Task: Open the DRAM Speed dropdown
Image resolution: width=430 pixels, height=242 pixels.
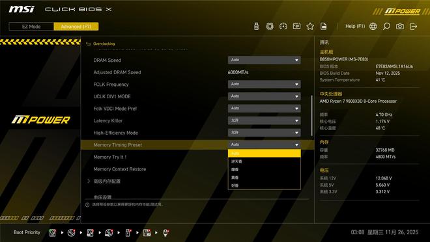Action: pyautogui.click(x=264, y=60)
